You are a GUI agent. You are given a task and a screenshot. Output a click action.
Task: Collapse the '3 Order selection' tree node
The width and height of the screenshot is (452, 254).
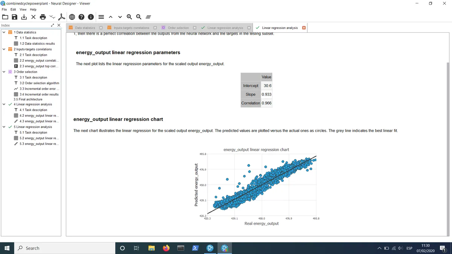[x=4, y=72]
